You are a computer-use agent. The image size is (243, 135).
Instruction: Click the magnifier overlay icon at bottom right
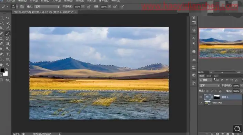click(237, 129)
